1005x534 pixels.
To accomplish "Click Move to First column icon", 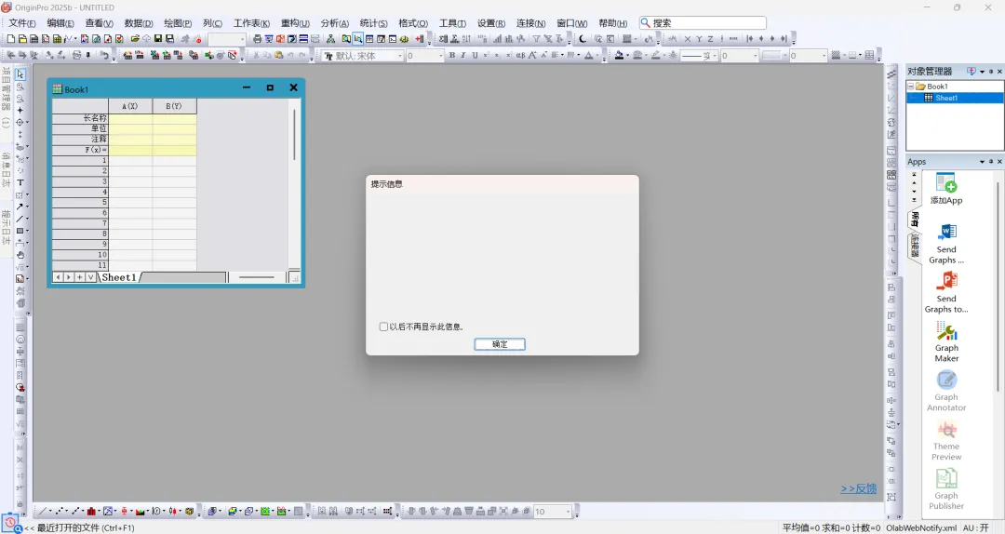I will coord(749,39).
